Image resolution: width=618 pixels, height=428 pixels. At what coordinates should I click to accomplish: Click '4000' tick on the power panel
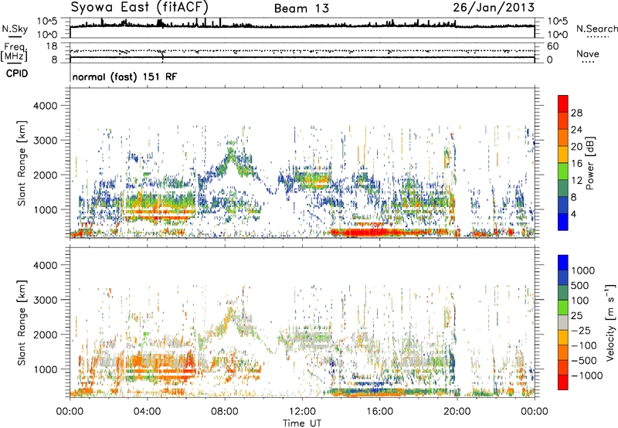click(45, 106)
